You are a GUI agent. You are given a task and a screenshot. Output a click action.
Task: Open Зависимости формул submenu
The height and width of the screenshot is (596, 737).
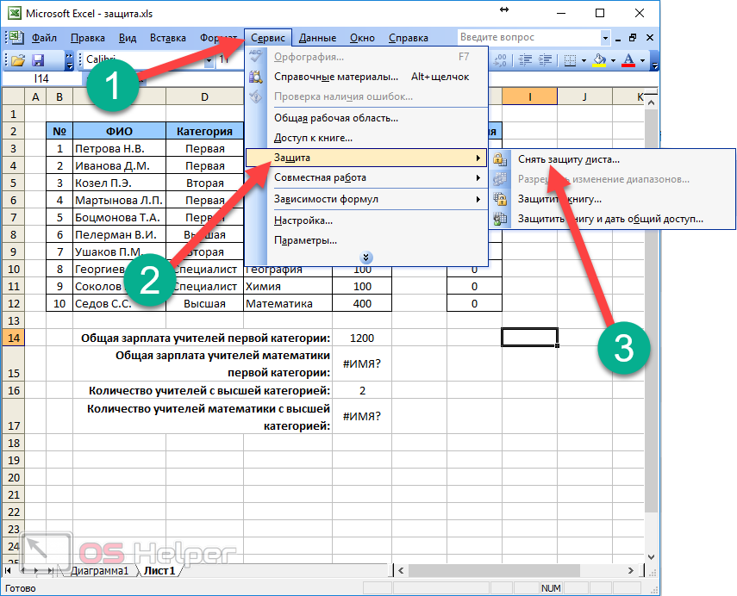(367, 199)
